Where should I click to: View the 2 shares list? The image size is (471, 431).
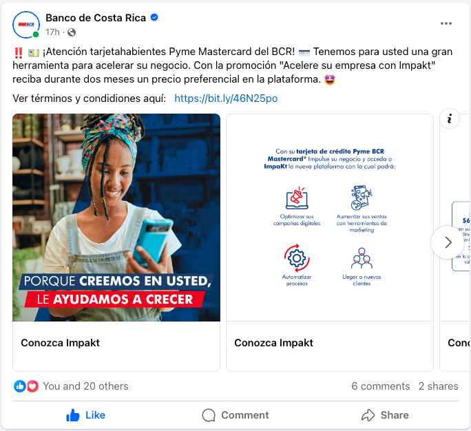(x=438, y=386)
